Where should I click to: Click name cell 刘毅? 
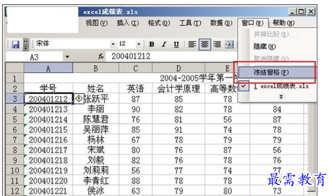tap(96, 160)
